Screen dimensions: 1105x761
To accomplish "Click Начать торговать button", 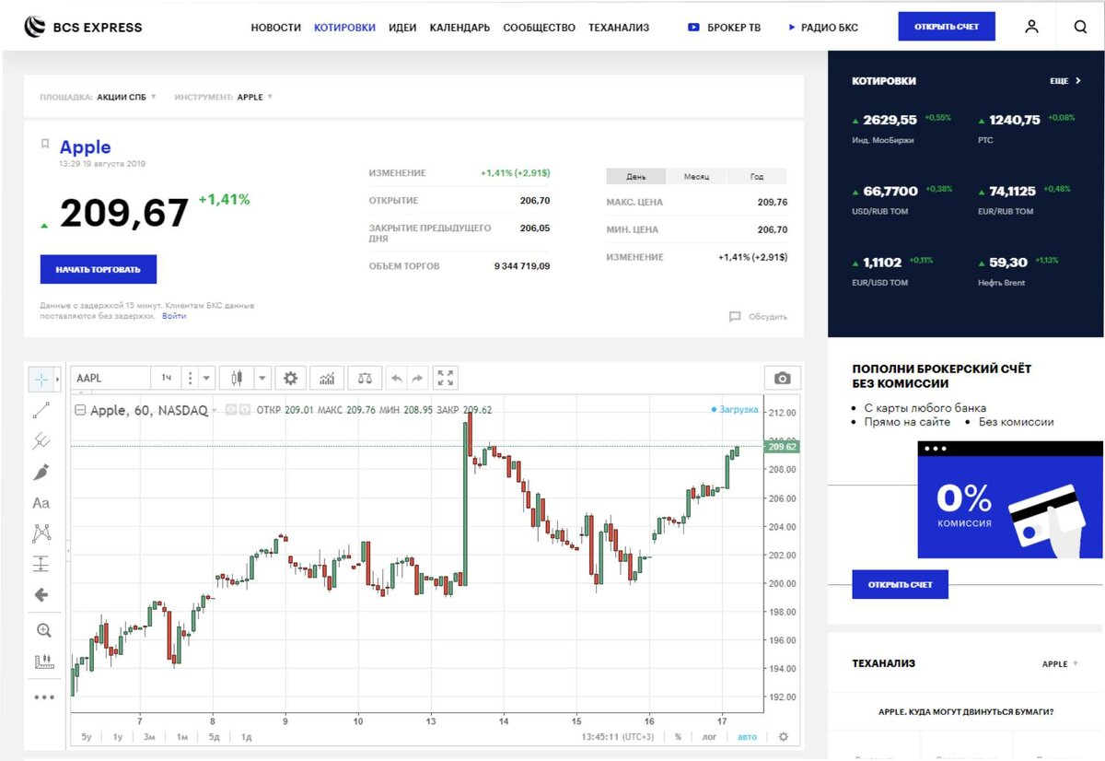I will coord(99,269).
